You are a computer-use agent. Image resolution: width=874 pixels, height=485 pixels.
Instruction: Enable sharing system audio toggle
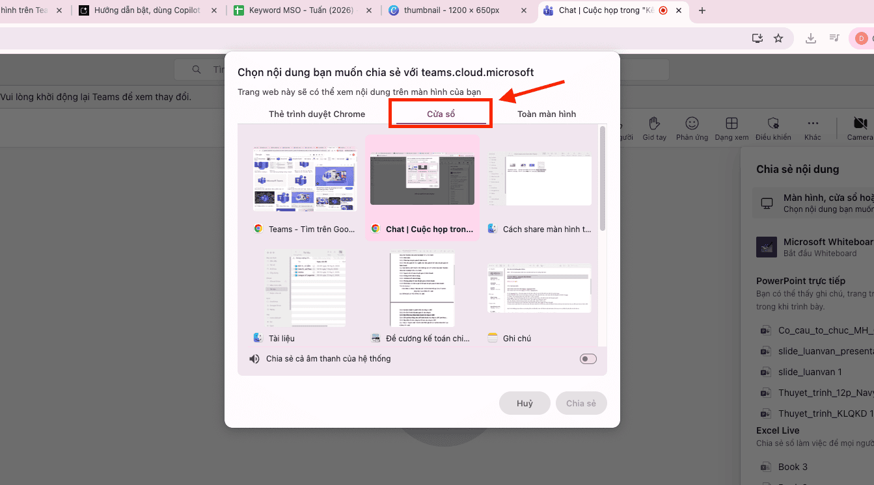588,359
